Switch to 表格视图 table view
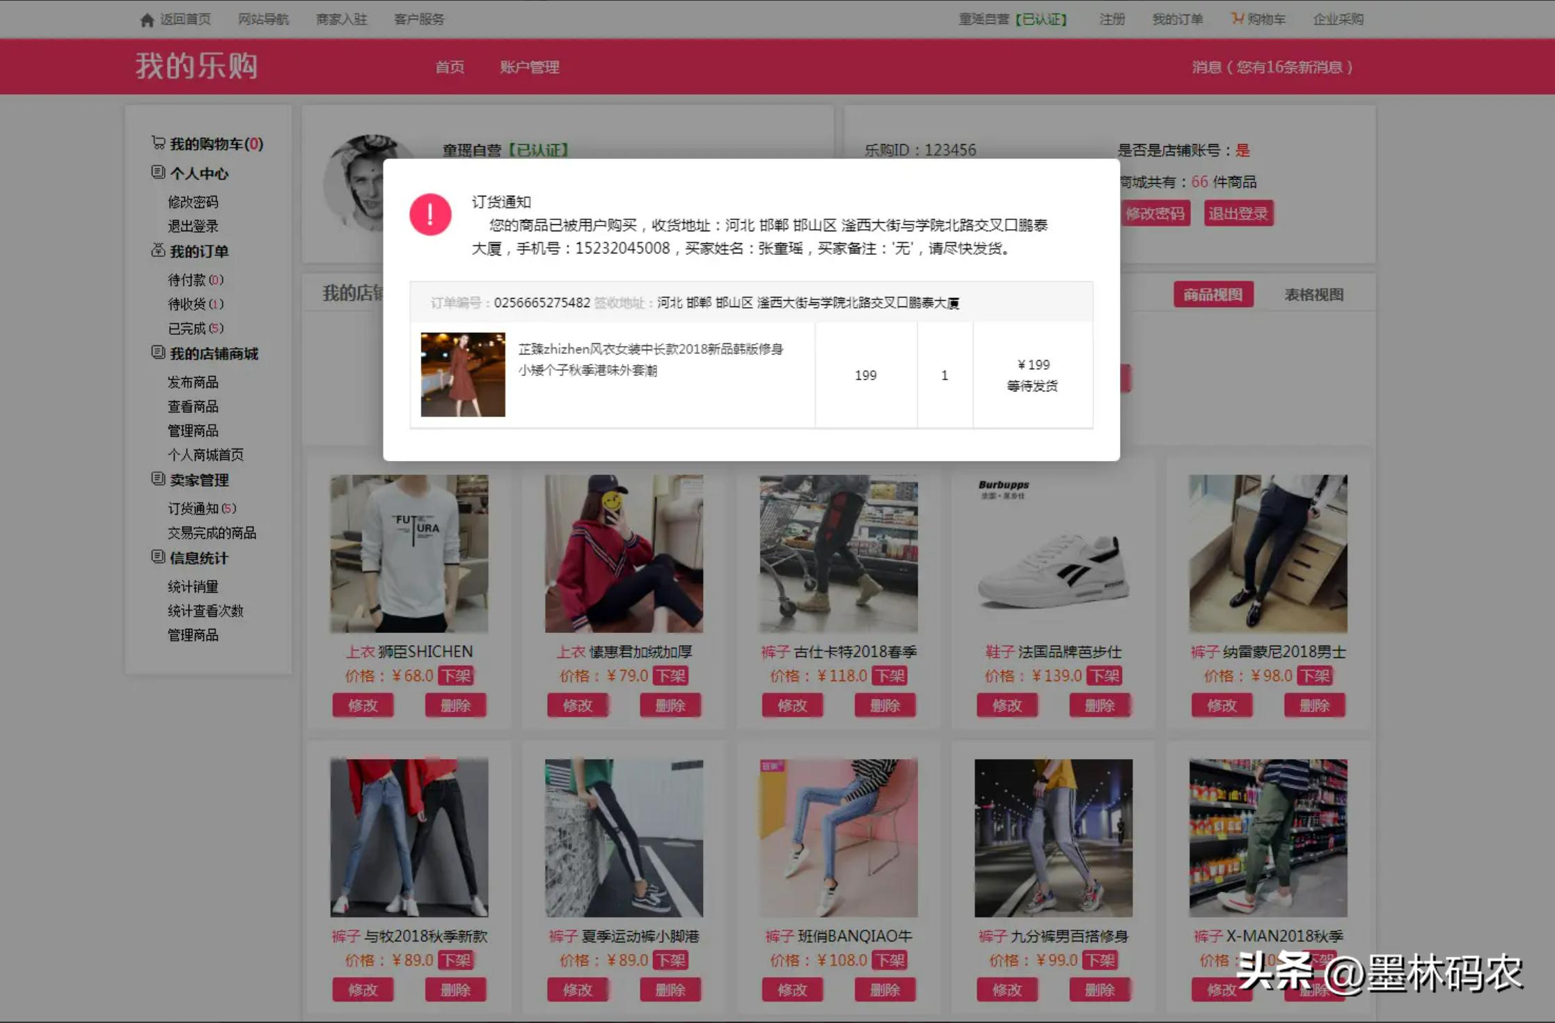The image size is (1555, 1023). [x=1313, y=295]
